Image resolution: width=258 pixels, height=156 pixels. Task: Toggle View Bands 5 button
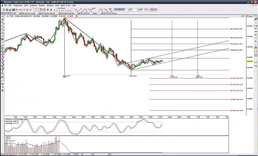point(64,11)
